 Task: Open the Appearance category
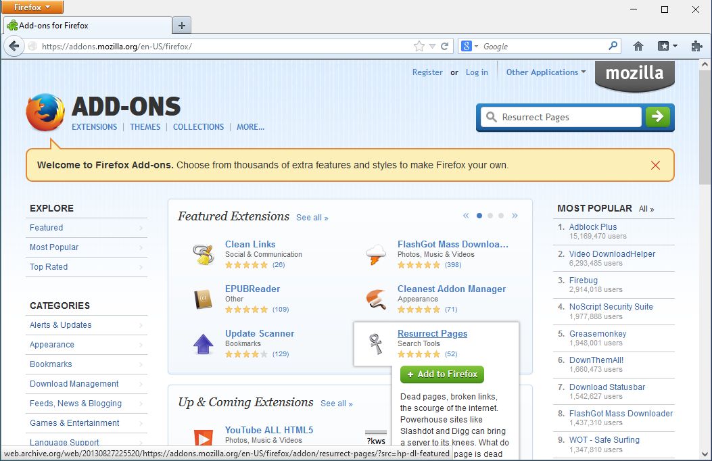(87, 344)
